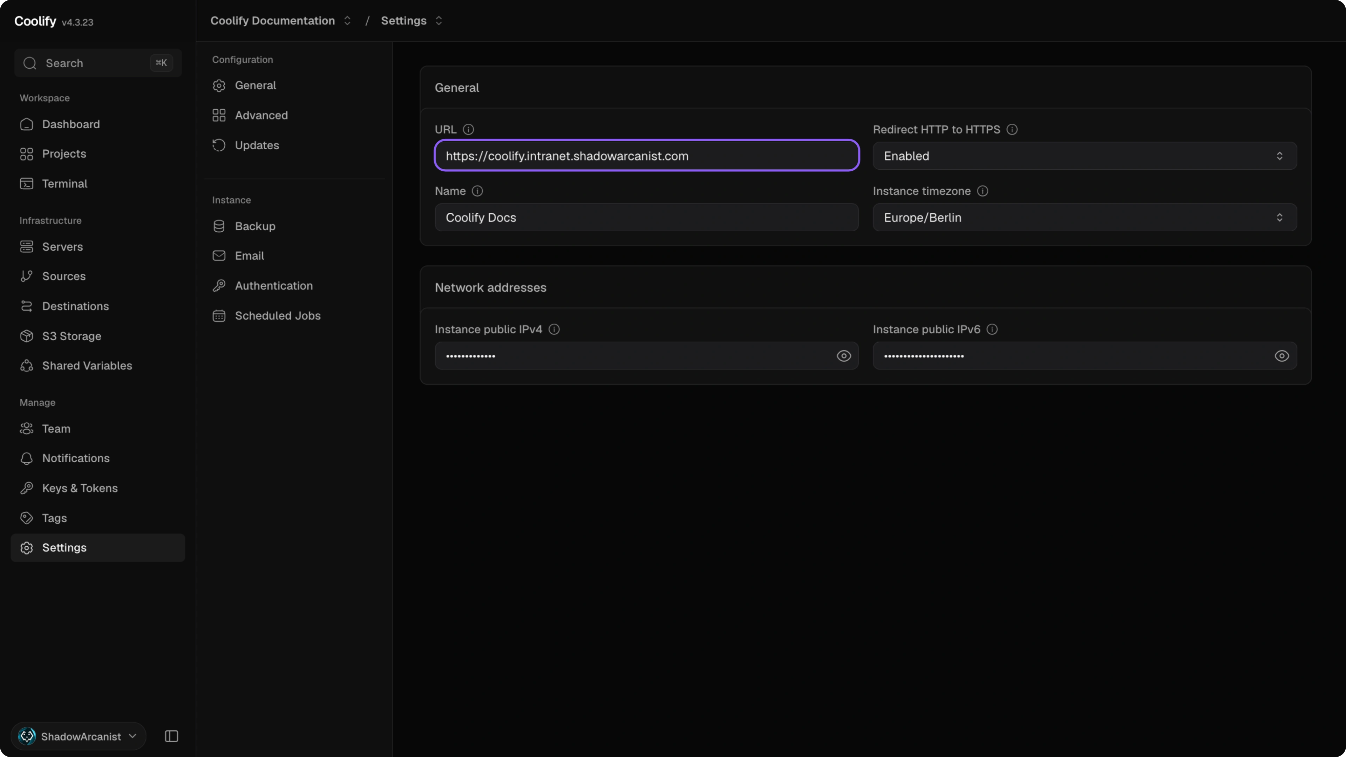Click the Instance public IPv6 info icon
This screenshot has height=757, width=1346.
[x=992, y=330]
